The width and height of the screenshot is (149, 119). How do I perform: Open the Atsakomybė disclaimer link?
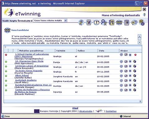point(86,111)
